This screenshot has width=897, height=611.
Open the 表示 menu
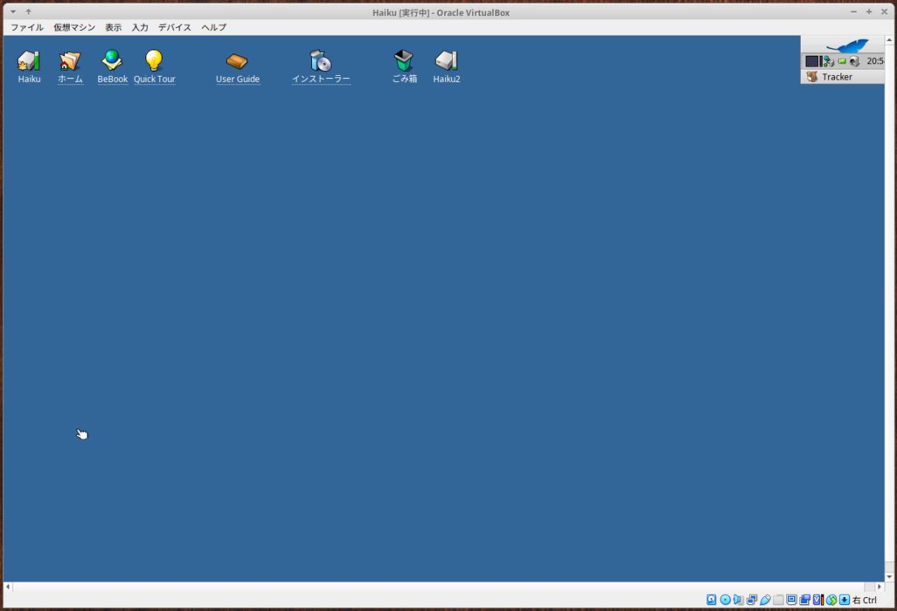point(113,27)
